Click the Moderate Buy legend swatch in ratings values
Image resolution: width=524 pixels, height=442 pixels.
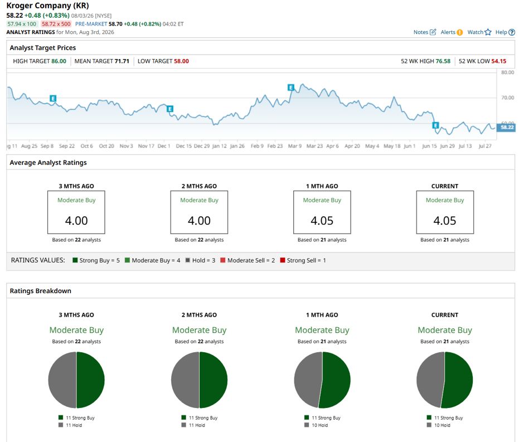coord(127,260)
